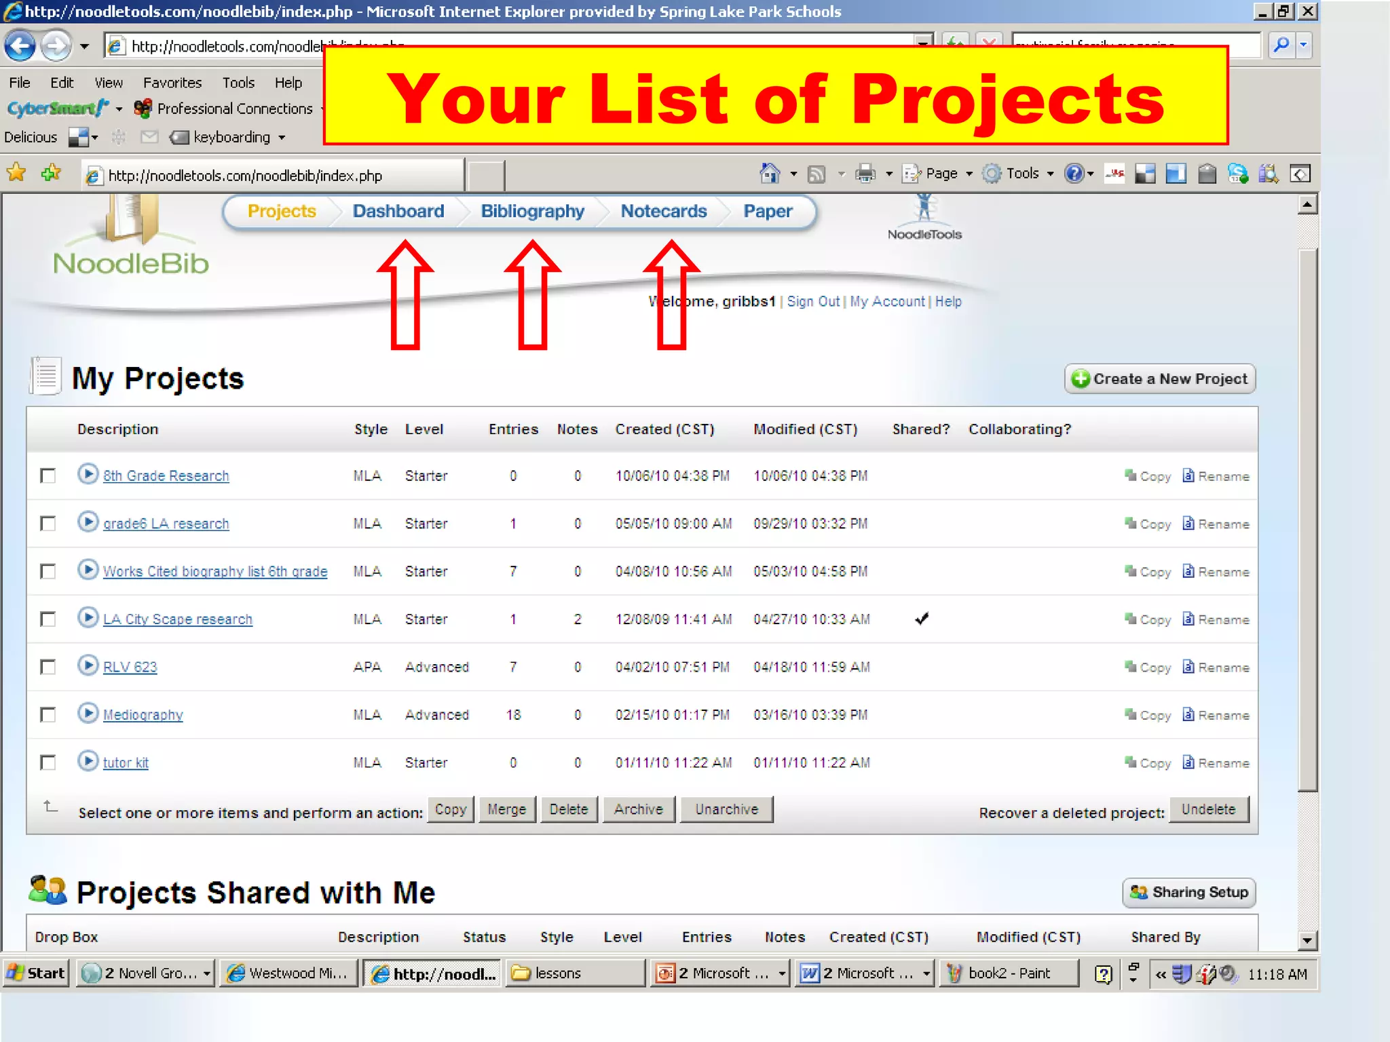Open recent pages dropdown beside Forward
The image size is (1390, 1042).
(84, 46)
